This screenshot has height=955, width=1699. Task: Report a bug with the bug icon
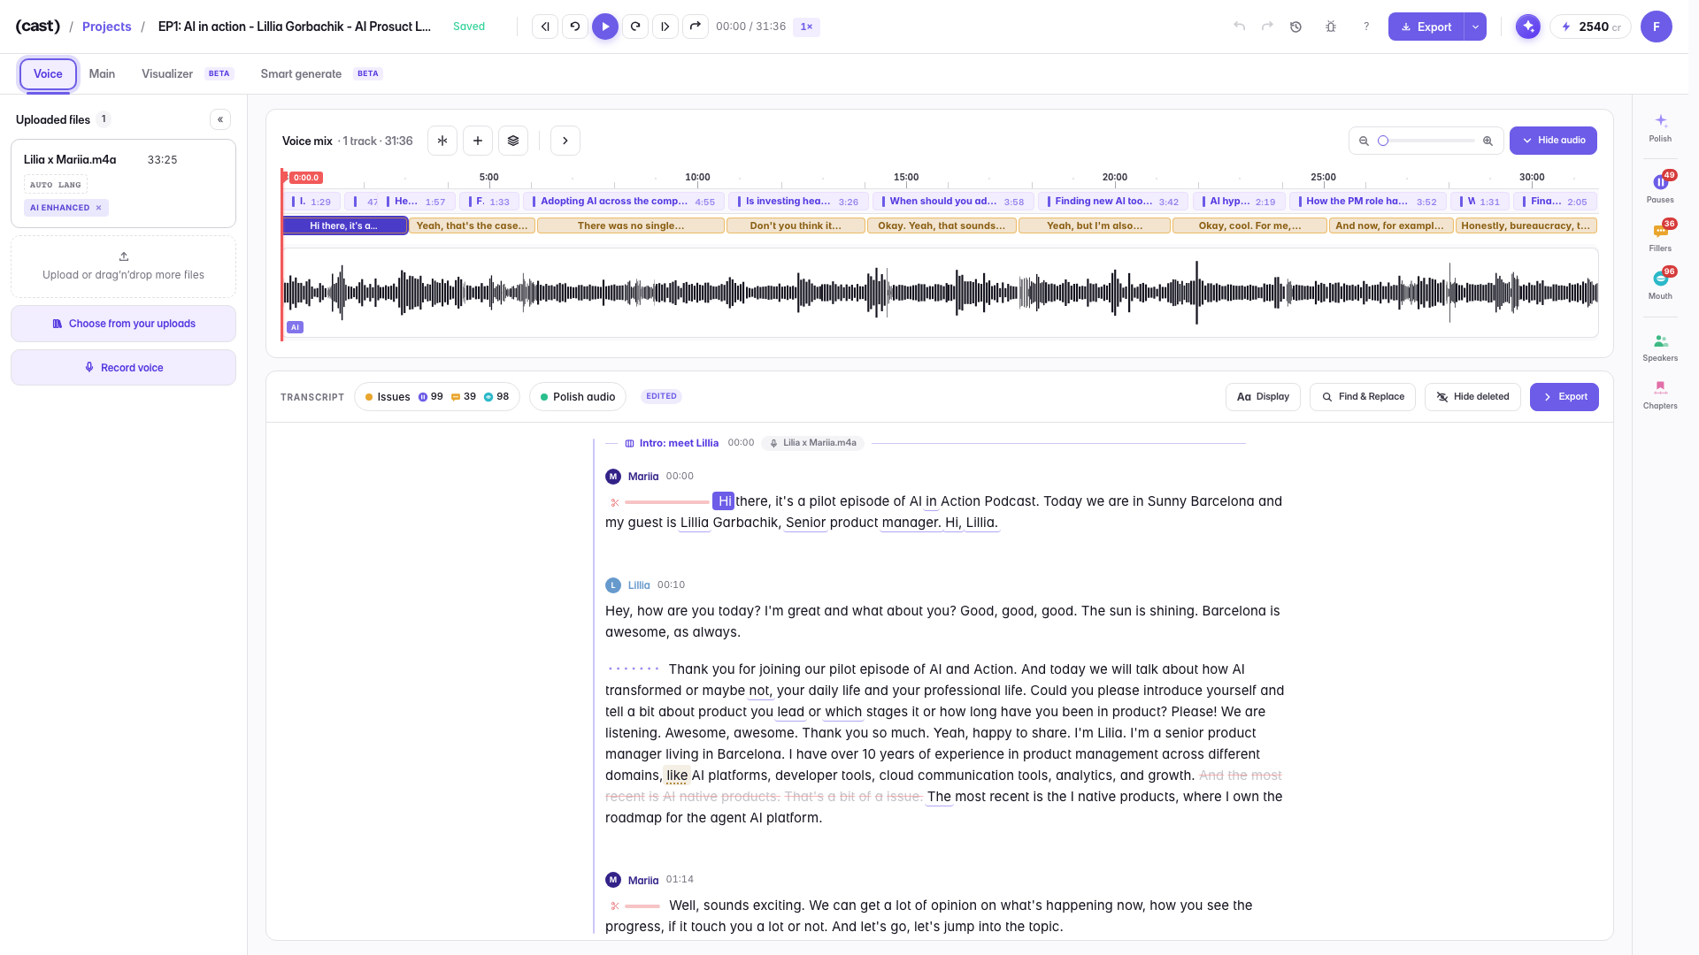click(1331, 27)
